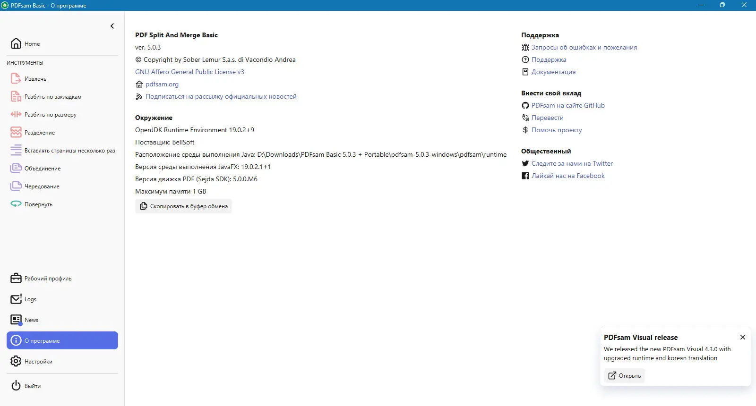Choose the Разбить по размеру icon

click(x=16, y=114)
